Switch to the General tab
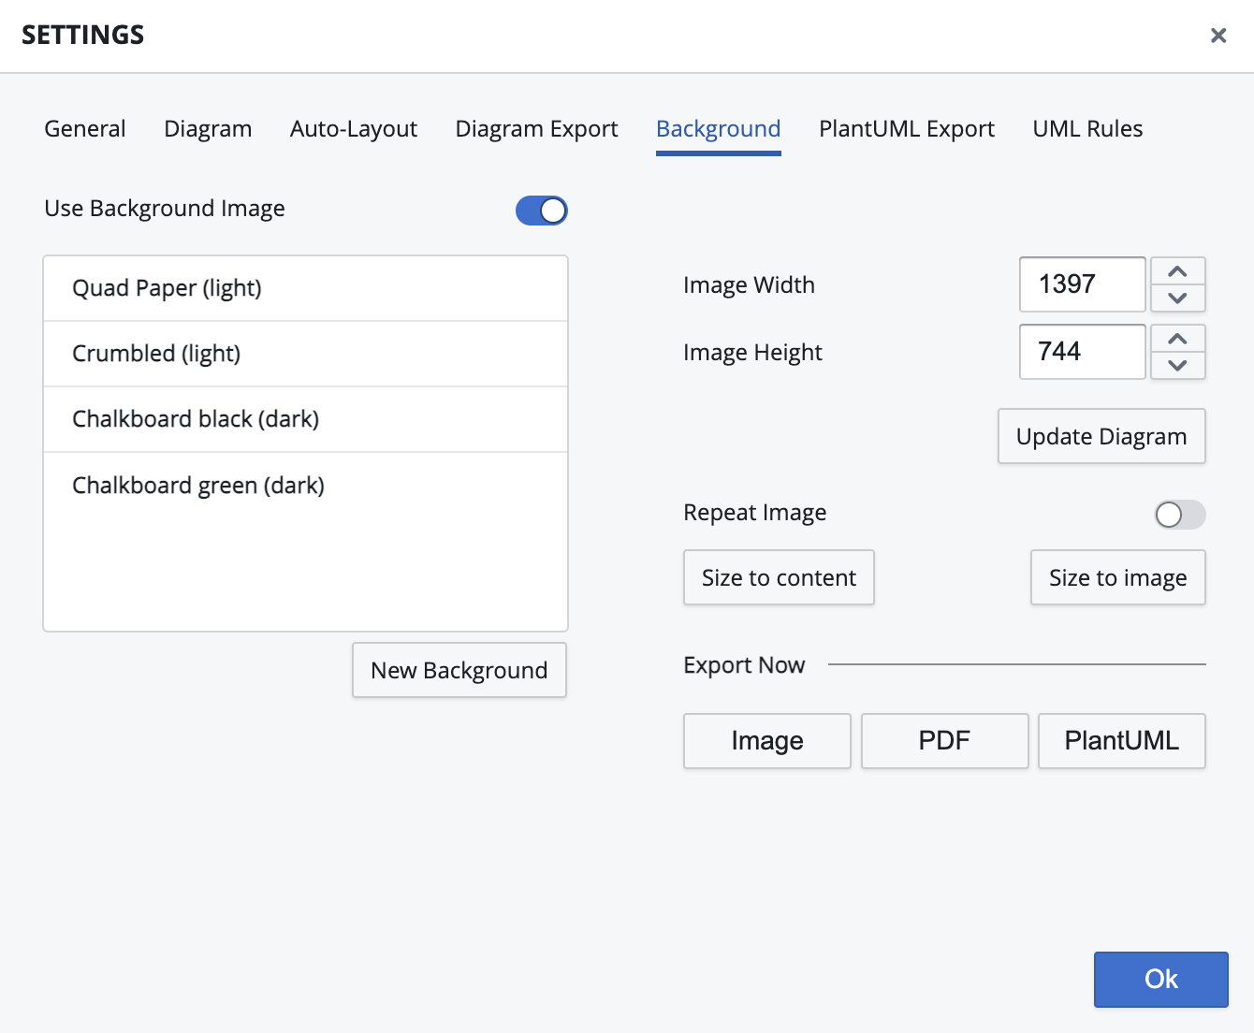1254x1033 pixels. (85, 129)
